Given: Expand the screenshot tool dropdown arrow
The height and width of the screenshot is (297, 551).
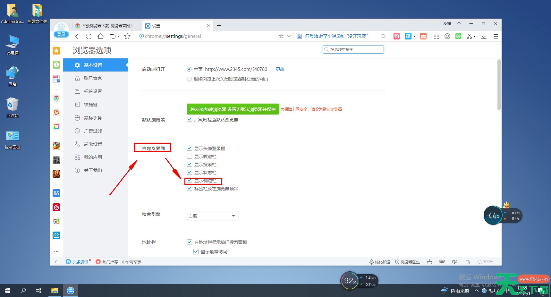Looking at the screenshot, I should pos(474,36).
